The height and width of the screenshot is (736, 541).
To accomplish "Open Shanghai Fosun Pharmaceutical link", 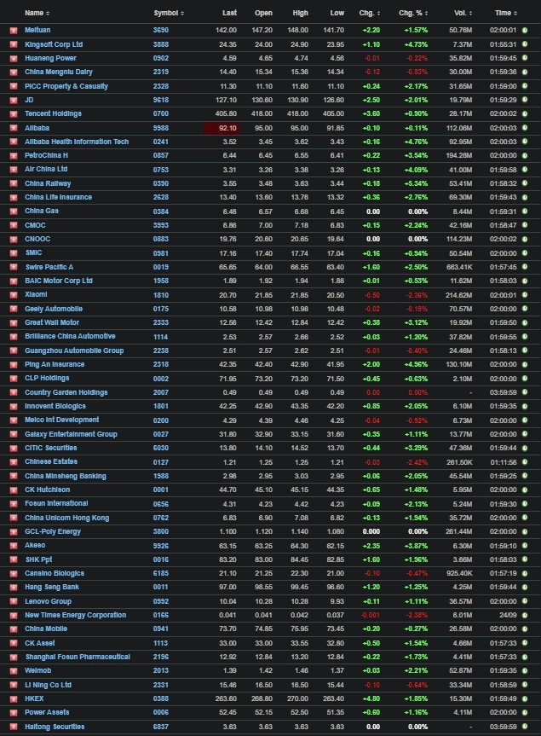I will point(78,657).
